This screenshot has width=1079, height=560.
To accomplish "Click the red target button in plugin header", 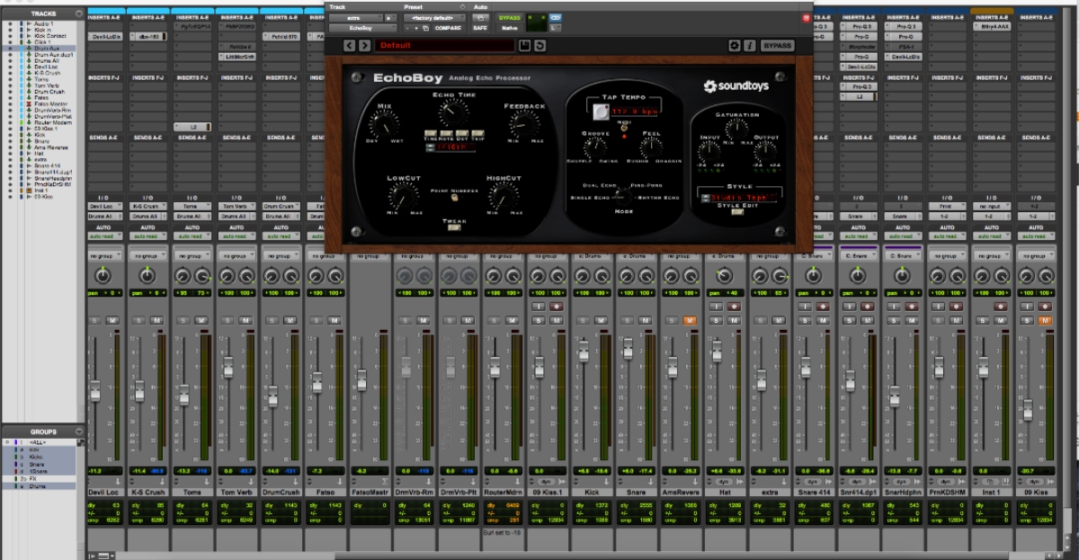I will pos(805,17).
